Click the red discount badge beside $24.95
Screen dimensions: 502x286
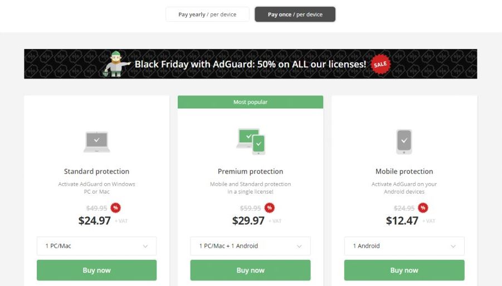click(x=423, y=208)
